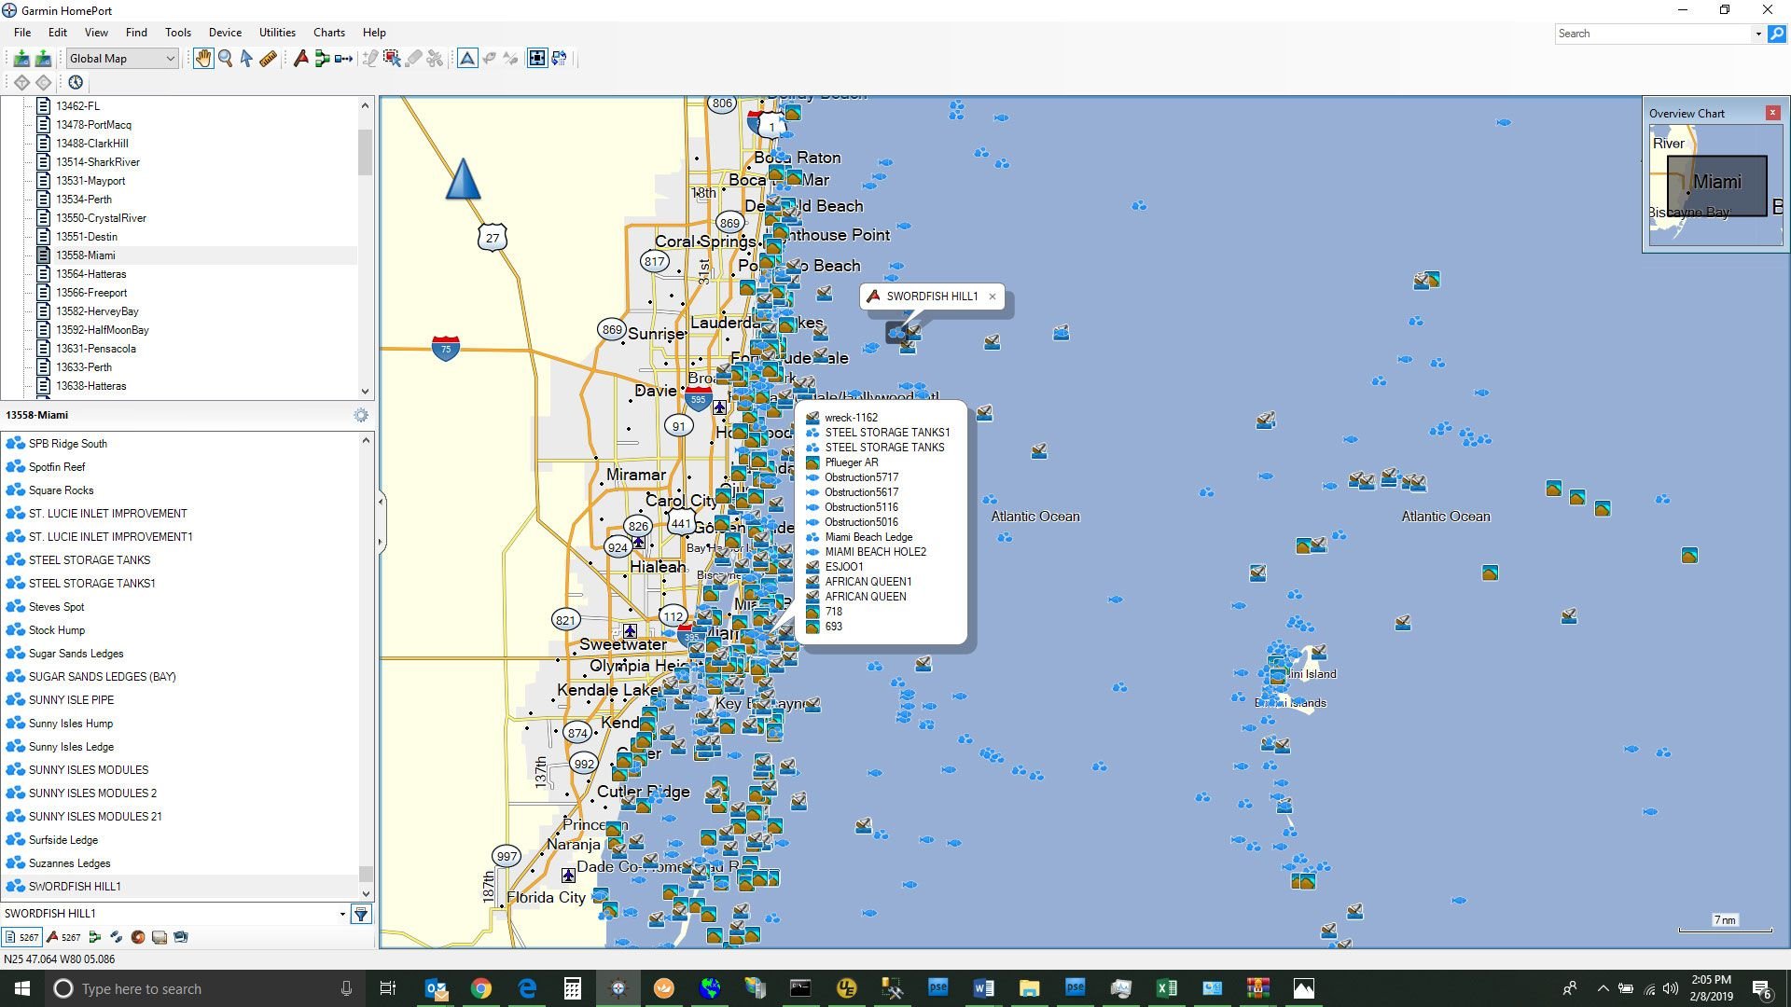Select the Measure ruler tool
The height and width of the screenshot is (1007, 1791).
[x=268, y=59]
